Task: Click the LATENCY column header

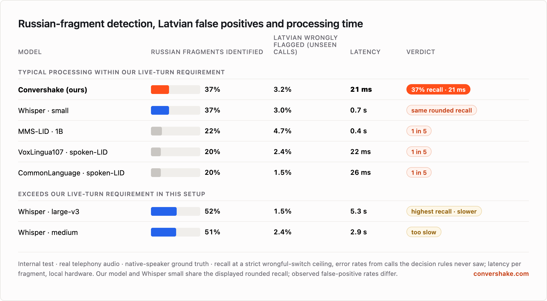Action: [x=365, y=52]
